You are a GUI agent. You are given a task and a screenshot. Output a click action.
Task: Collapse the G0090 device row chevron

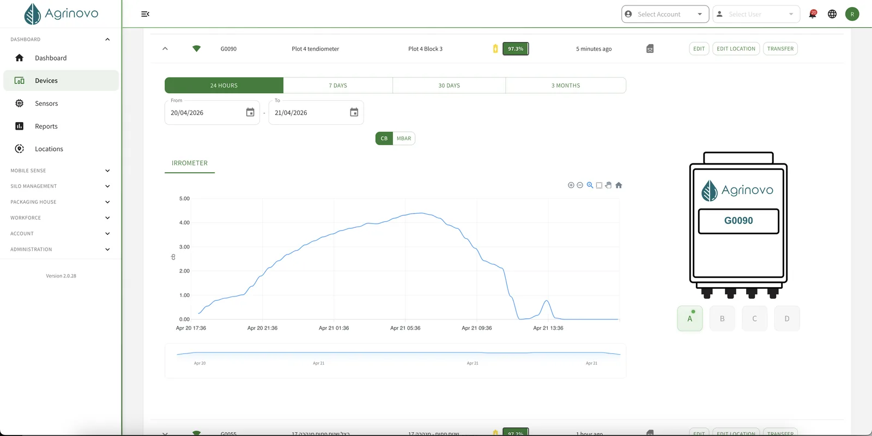tap(165, 49)
